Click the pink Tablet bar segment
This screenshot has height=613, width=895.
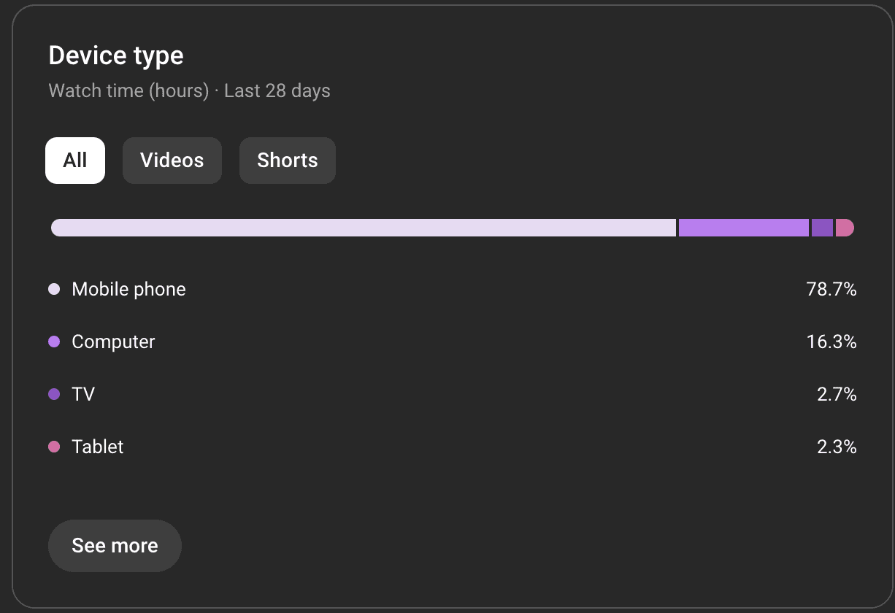click(845, 228)
